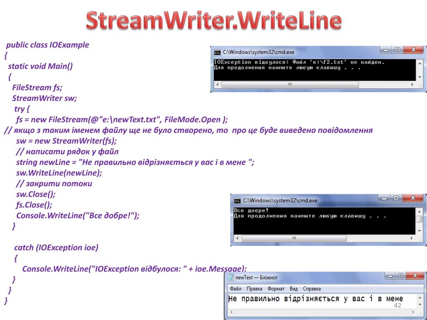Click 'sw = new StreamWriter(fs);' line
Viewport: 427px width, 320px height.
pyautogui.click(x=66, y=141)
